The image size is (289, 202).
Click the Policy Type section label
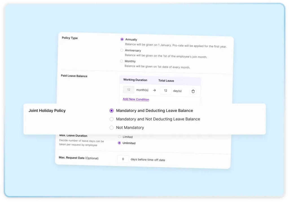[x=70, y=38]
